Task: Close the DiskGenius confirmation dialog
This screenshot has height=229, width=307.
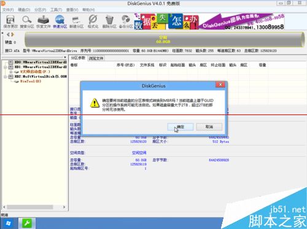Action: (x=220, y=84)
